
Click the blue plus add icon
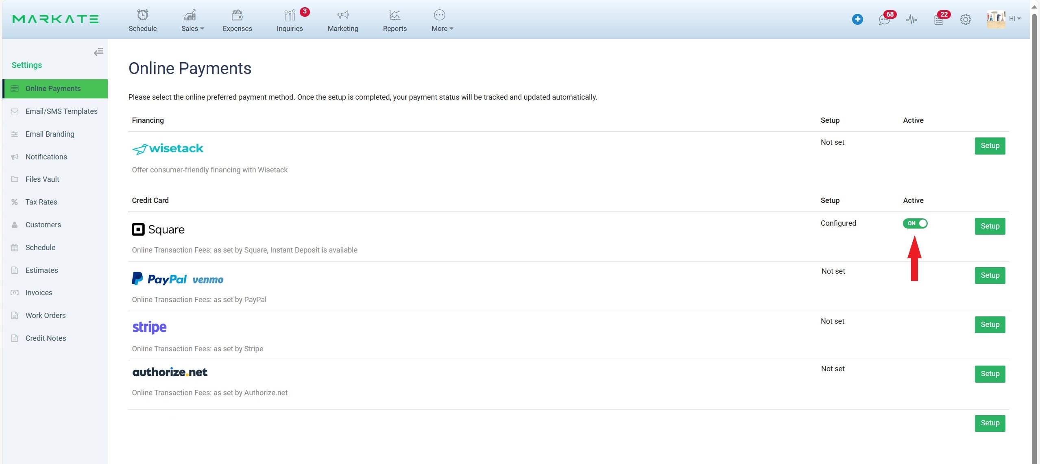coord(857,19)
